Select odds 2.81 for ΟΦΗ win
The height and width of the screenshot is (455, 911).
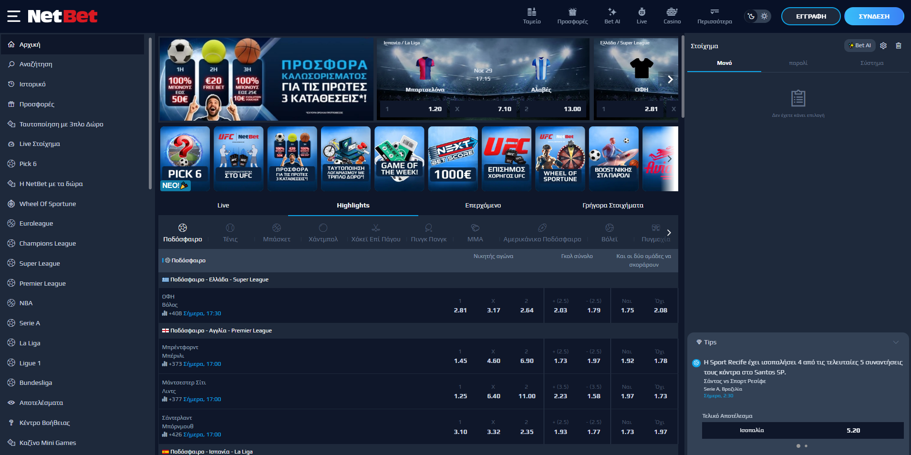(x=460, y=310)
